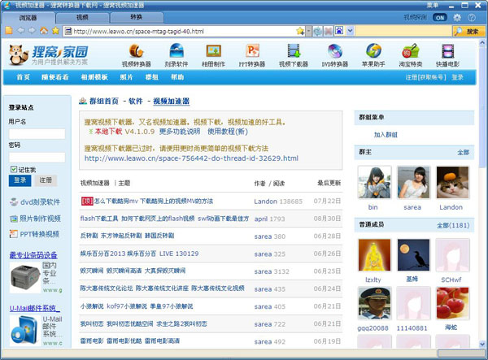
Task: Open the leawo.cn thread-id-32629 URL link
Action: (x=191, y=158)
